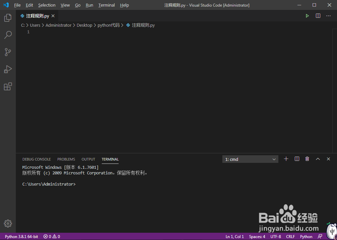Open the Run menu

(x=89, y=5)
